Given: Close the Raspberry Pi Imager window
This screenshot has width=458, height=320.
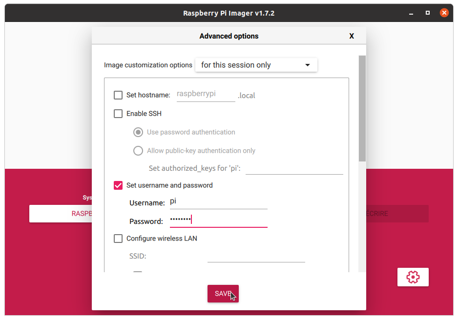Looking at the screenshot, I should [444, 13].
